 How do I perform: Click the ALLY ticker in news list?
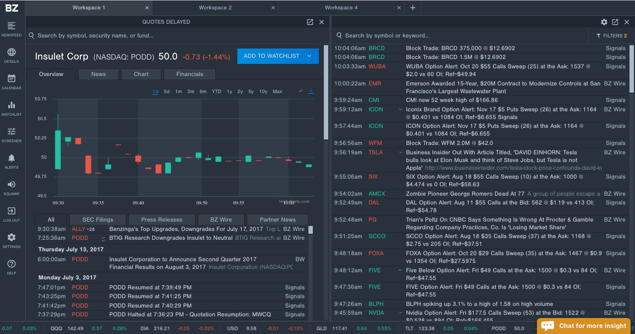(79, 229)
